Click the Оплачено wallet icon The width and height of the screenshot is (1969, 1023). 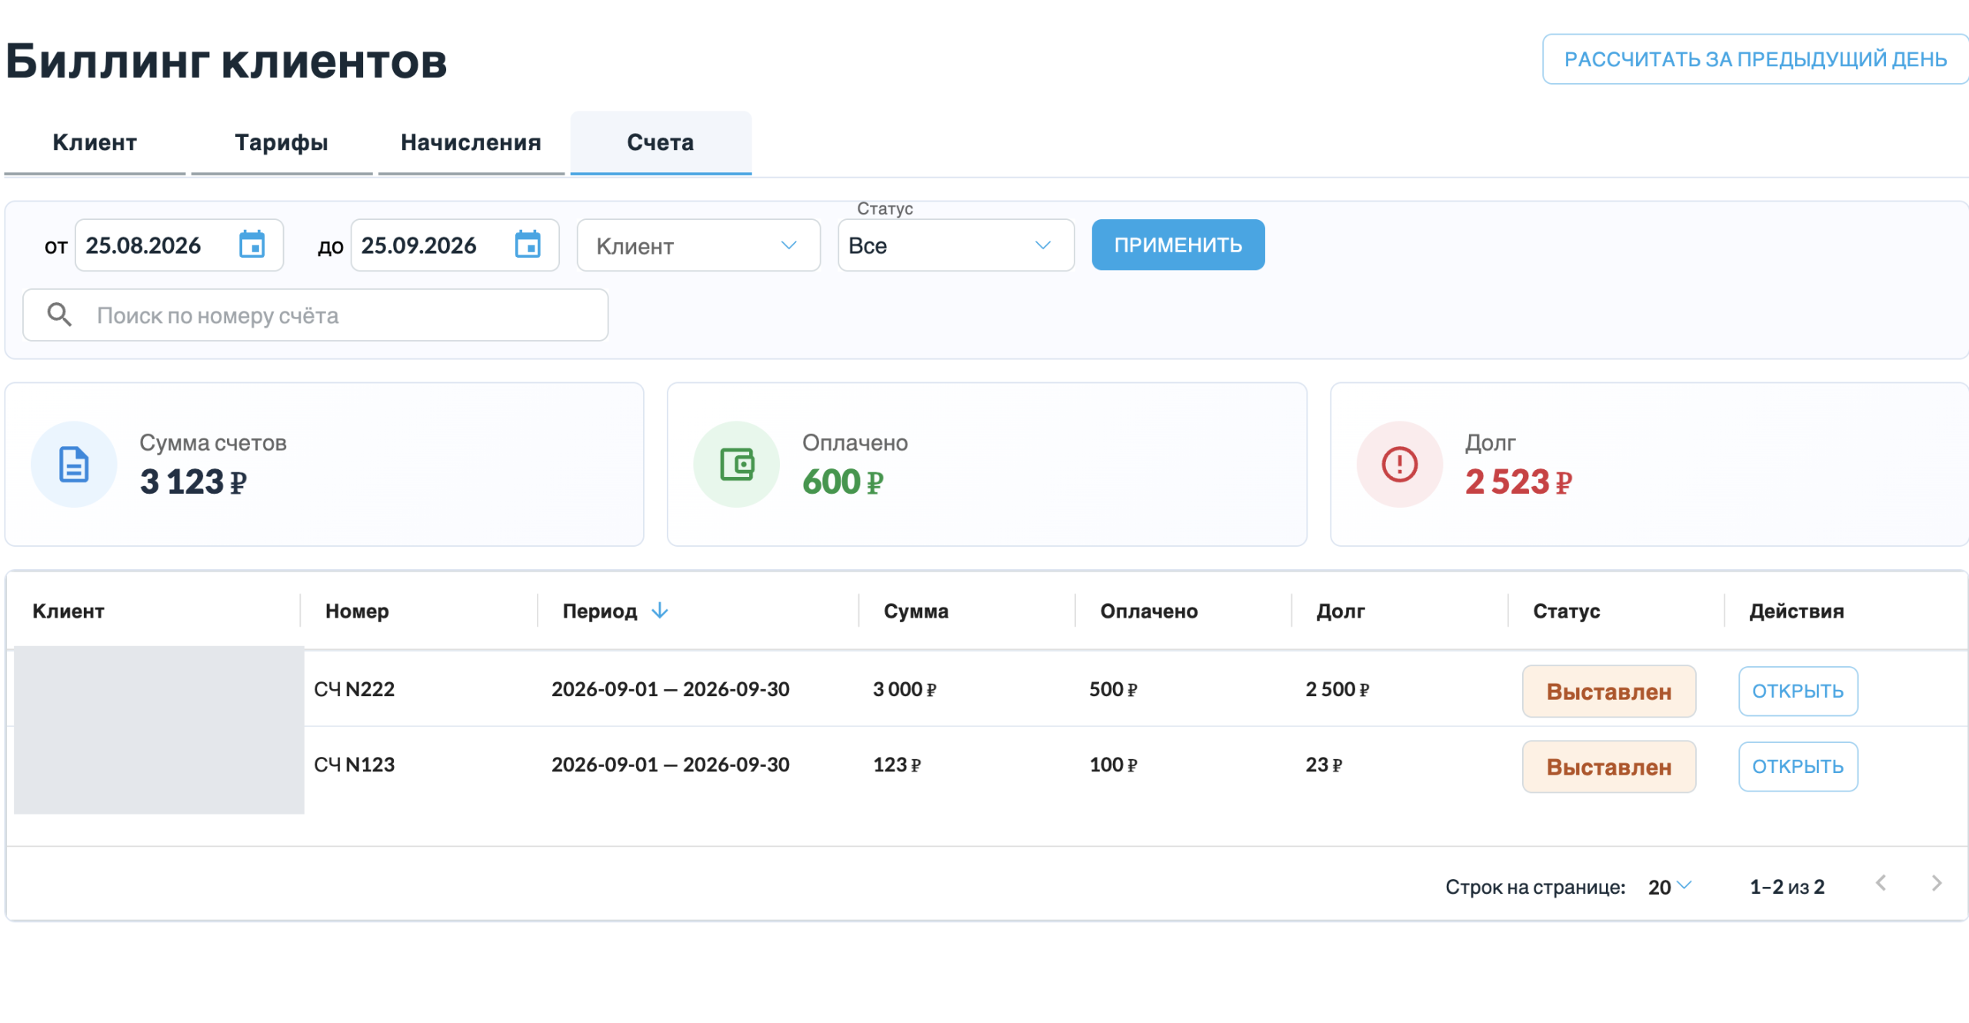pyautogui.click(x=737, y=465)
